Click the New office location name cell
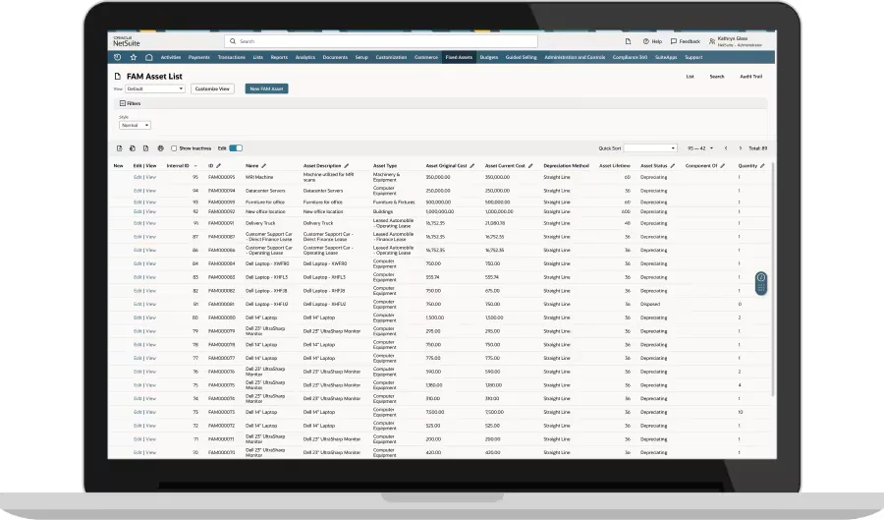 tap(265, 212)
